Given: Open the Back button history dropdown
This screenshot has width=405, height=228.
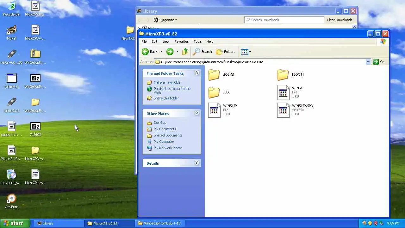Looking at the screenshot, I should click(161, 52).
